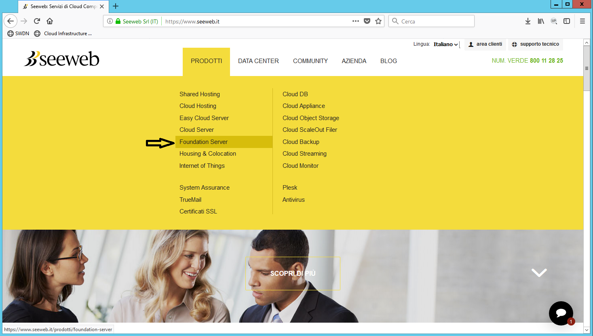Go back with the browser back arrow
The height and width of the screenshot is (336, 593).
coord(11,21)
